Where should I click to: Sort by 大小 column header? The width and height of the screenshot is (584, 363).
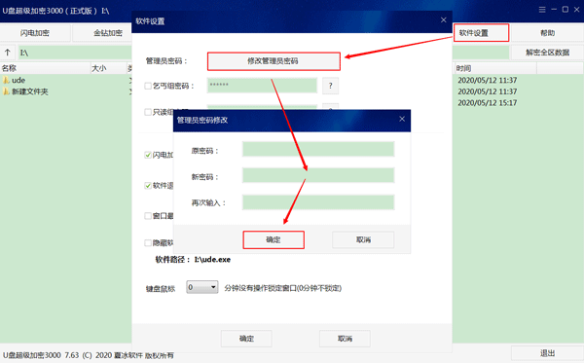(108, 68)
